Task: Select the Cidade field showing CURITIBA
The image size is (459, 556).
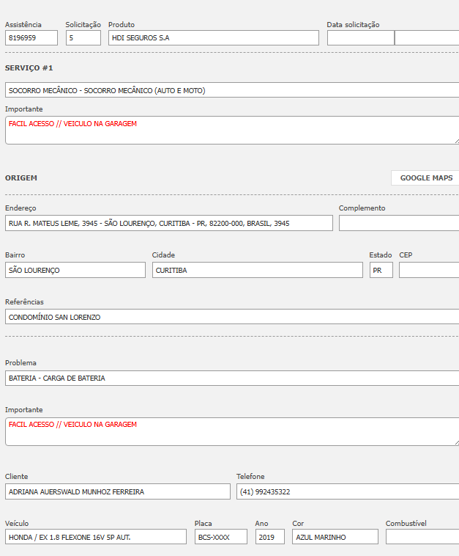Action: 257,270
